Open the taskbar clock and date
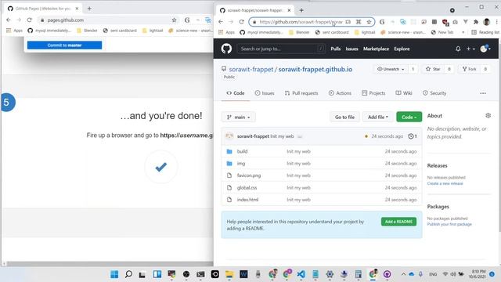The height and width of the screenshot is (282, 501). [x=478, y=274]
